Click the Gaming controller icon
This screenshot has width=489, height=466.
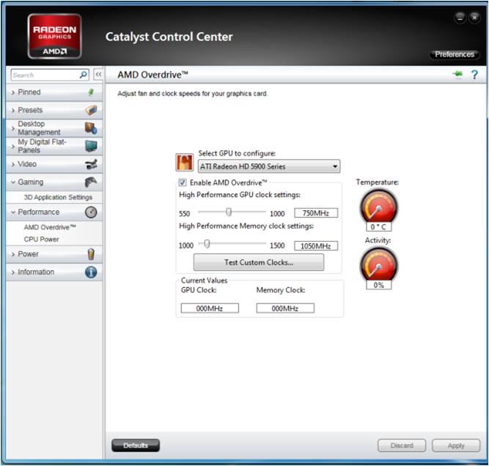click(91, 182)
